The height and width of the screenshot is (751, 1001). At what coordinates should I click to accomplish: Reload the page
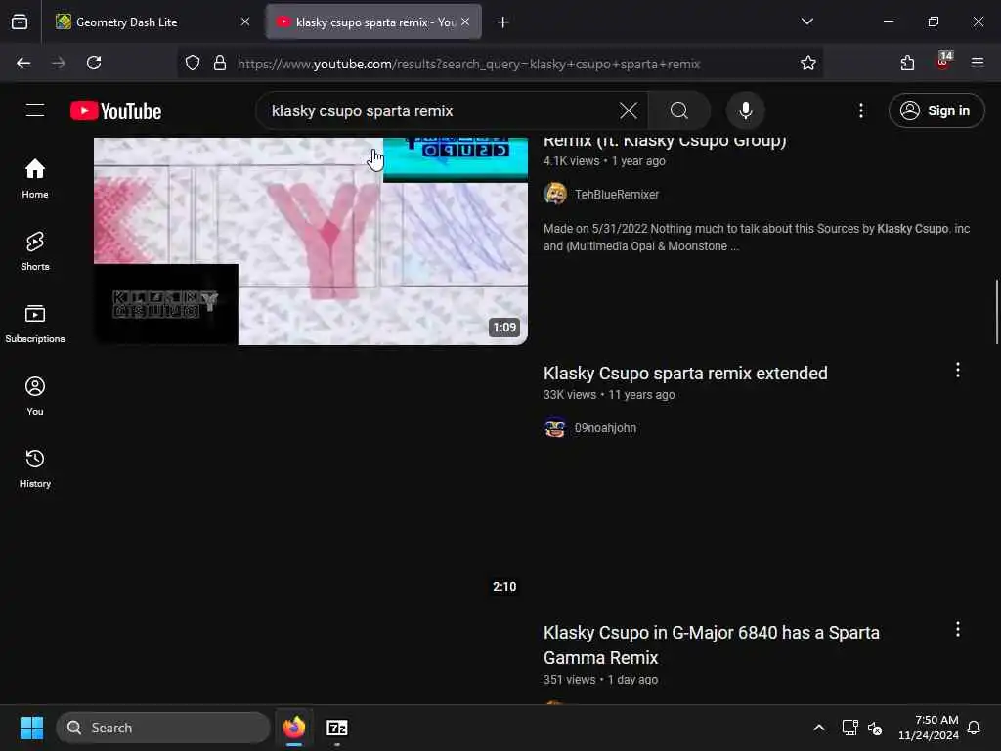point(94,63)
